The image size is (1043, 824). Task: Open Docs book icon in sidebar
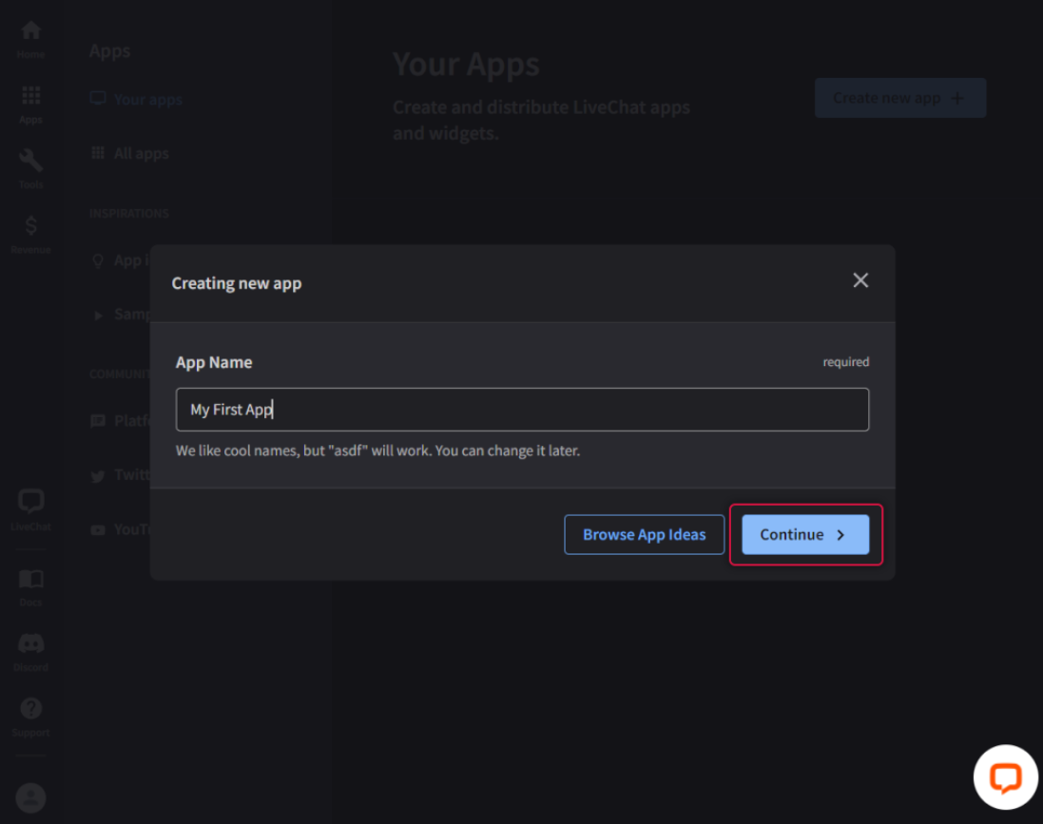(x=30, y=584)
